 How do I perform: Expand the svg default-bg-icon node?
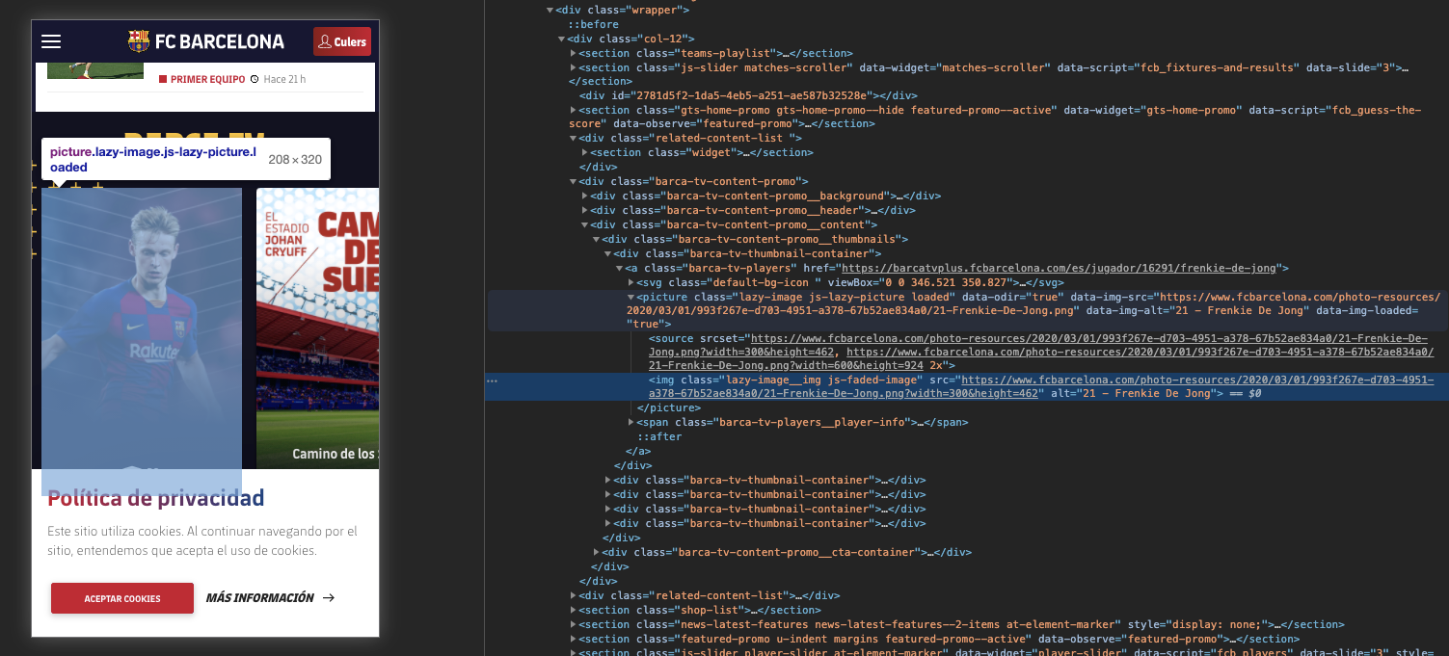[x=631, y=282]
